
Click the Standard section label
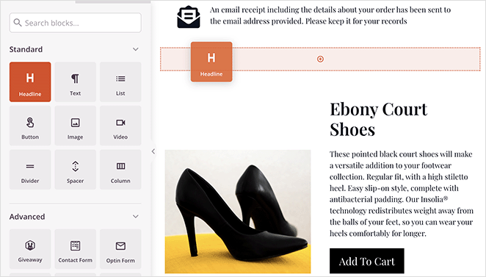pyautogui.click(x=26, y=49)
